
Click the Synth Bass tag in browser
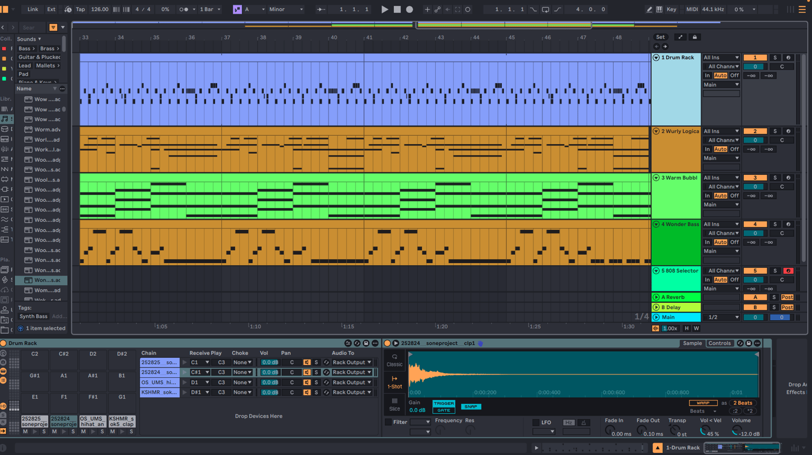point(33,317)
